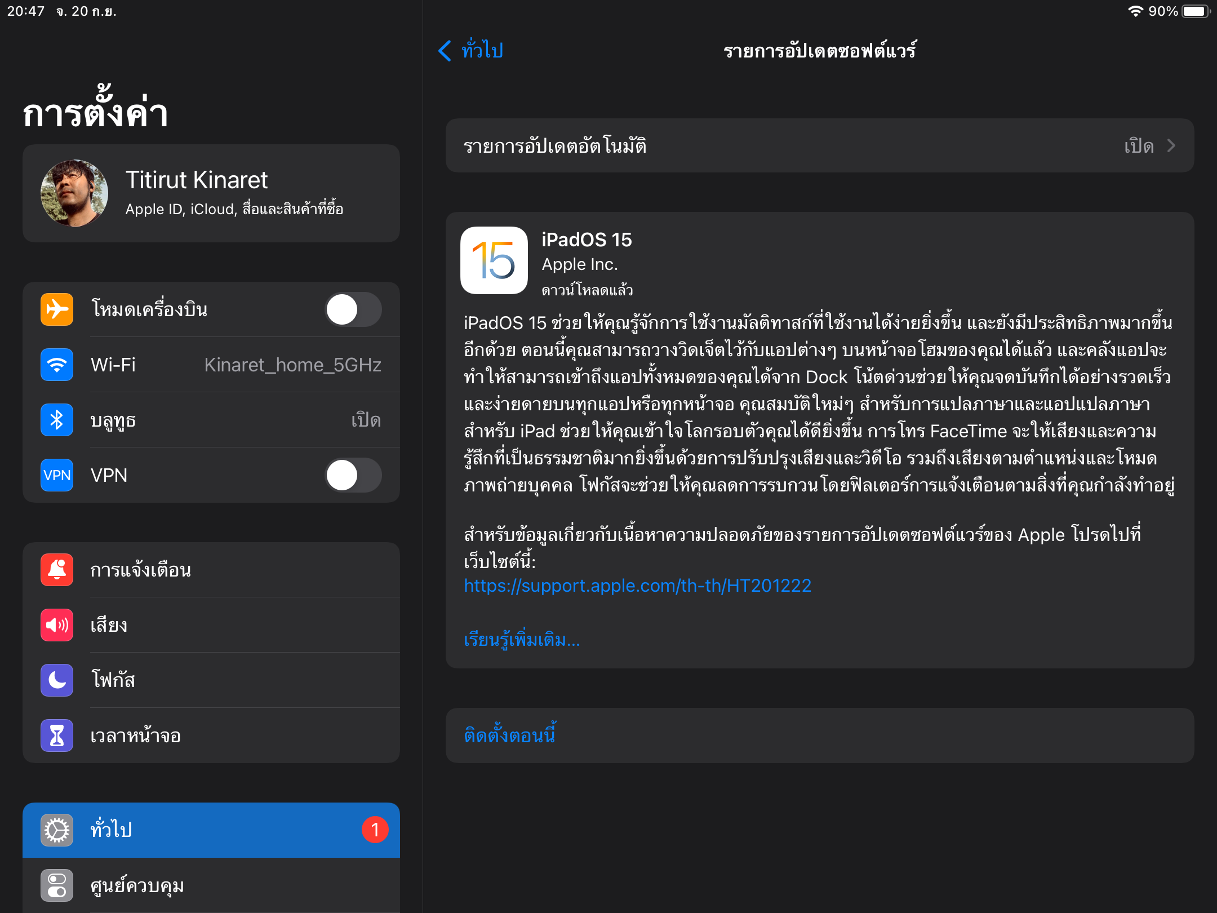The width and height of the screenshot is (1217, 913).
Task: Open Kinaret_home_5GHz Wi-Fi network entry
Action: pos(292,365)
